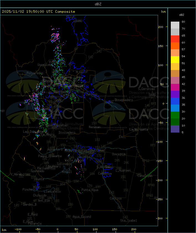The width and height of the screenshot is (196, 233).
Task: Click the 'Ant_ESA' location label
Action: [44, 201]
